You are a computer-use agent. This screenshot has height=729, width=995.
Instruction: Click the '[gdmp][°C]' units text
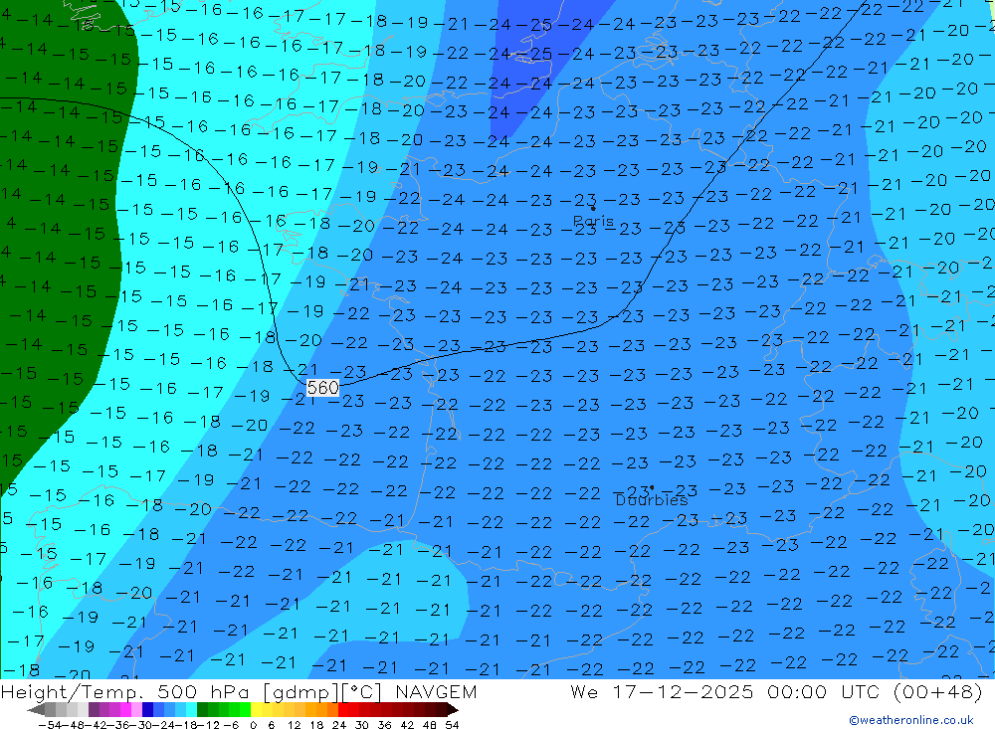[x=323, y=692]
